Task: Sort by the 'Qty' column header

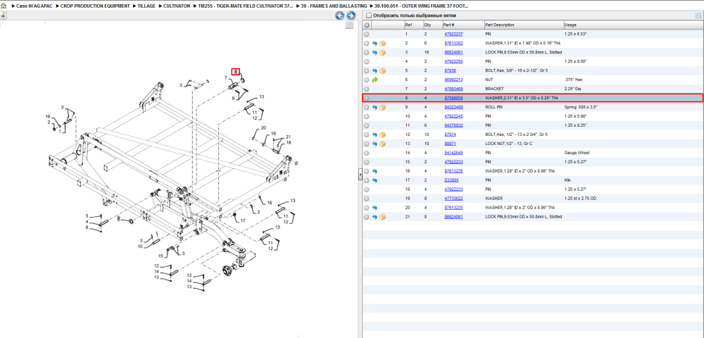Action: point(427,25)
